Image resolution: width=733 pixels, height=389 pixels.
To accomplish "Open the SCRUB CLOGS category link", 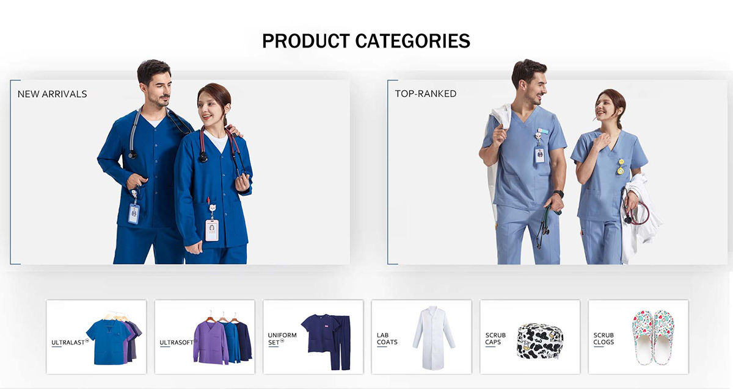I will pos(604,339).
